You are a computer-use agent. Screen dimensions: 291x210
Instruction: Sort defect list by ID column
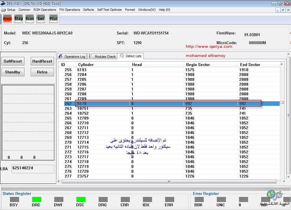pyautogui.click(x=67, y=65)
